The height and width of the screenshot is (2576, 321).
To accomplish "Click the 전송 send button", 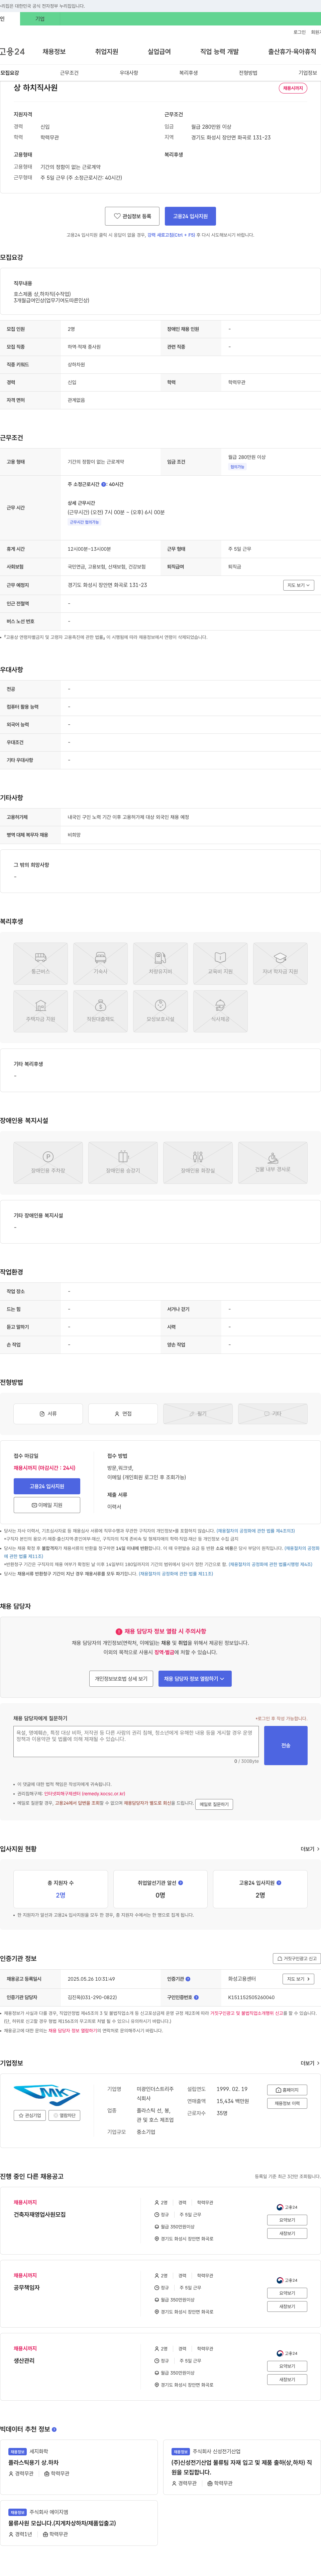I will pos(286,1745).
